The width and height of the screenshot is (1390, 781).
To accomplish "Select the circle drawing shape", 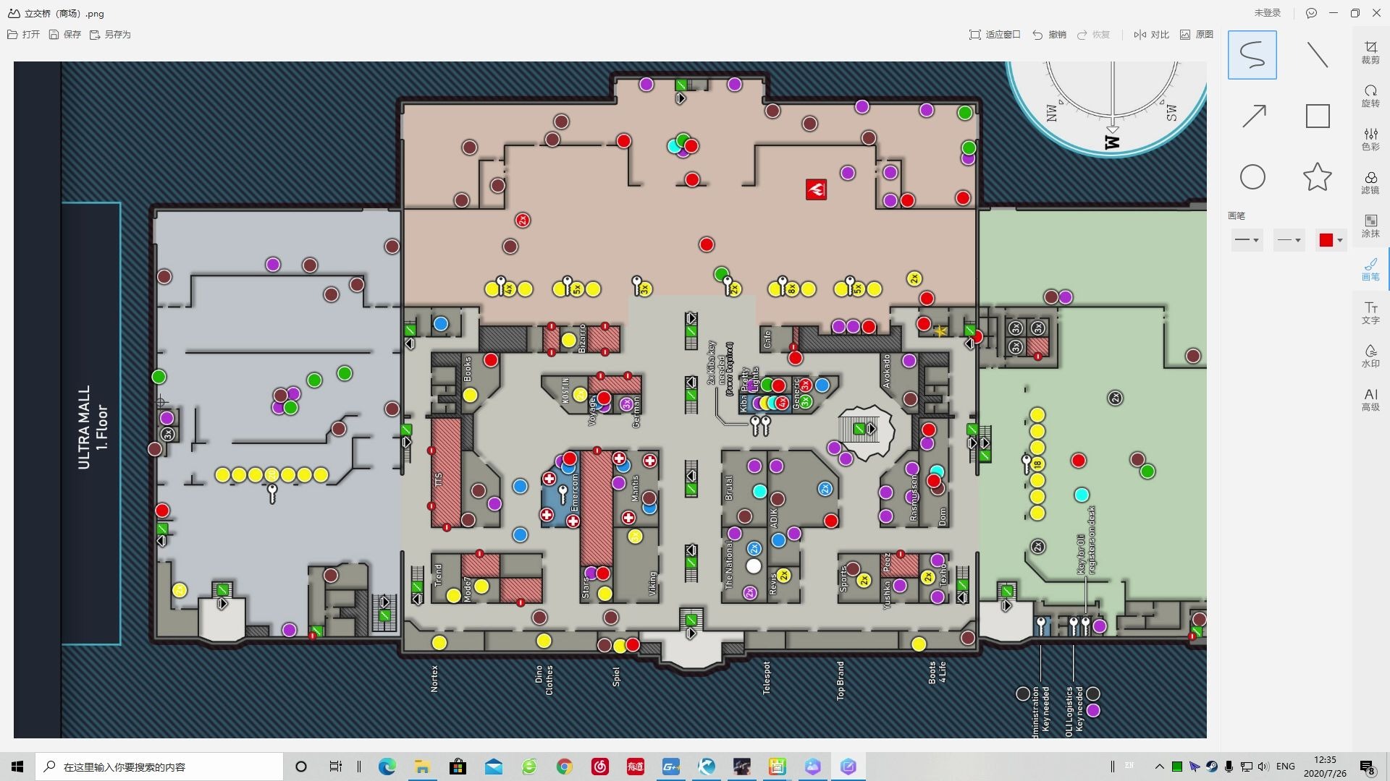I will point(1252,177).
